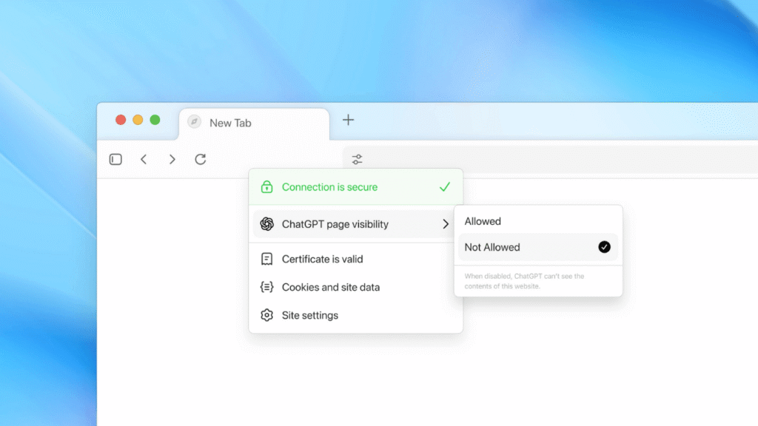Select the Allowed visibility option
758x426 pixels.
[x=483, y=221]
